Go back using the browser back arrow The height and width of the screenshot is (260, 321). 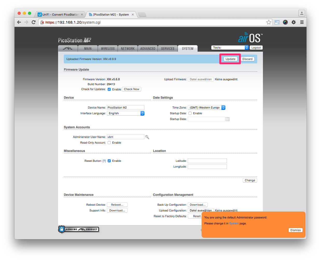[19, 22]
